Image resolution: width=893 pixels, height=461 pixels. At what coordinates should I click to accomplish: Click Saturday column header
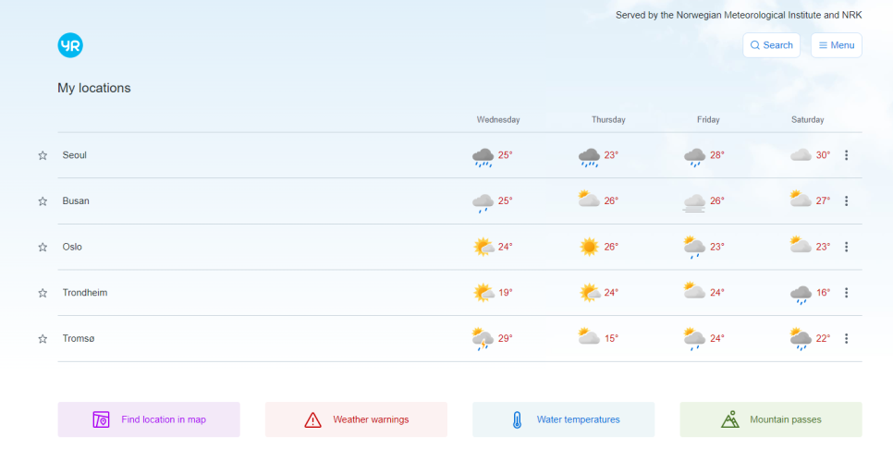click(x=808, y=119)
